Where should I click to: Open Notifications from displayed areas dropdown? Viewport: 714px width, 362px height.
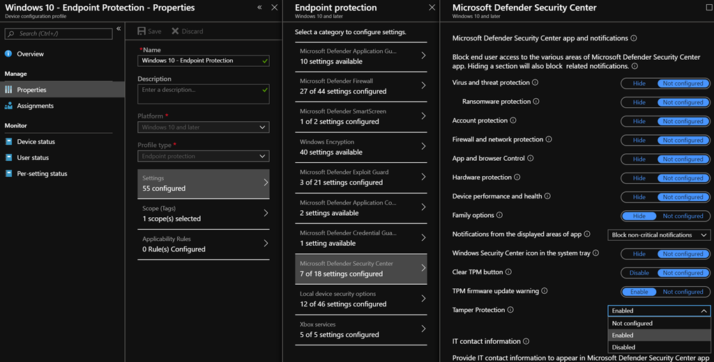point(659,235)
